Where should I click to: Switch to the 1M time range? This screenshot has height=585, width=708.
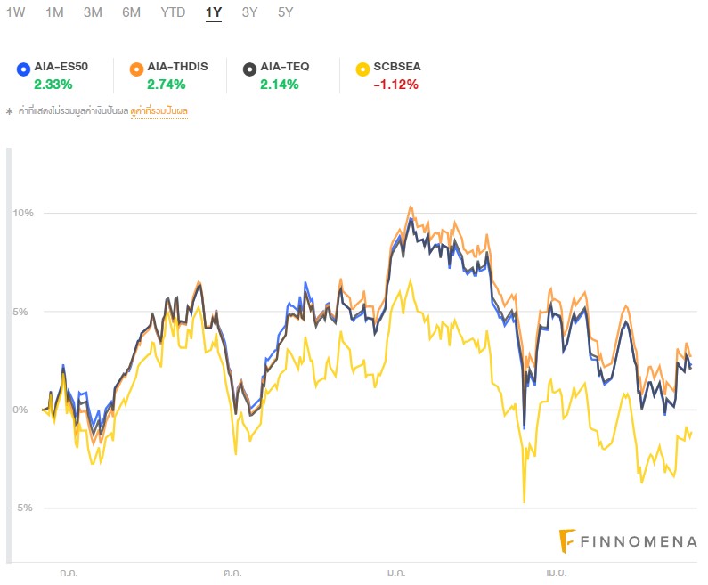tap(54, 12)
